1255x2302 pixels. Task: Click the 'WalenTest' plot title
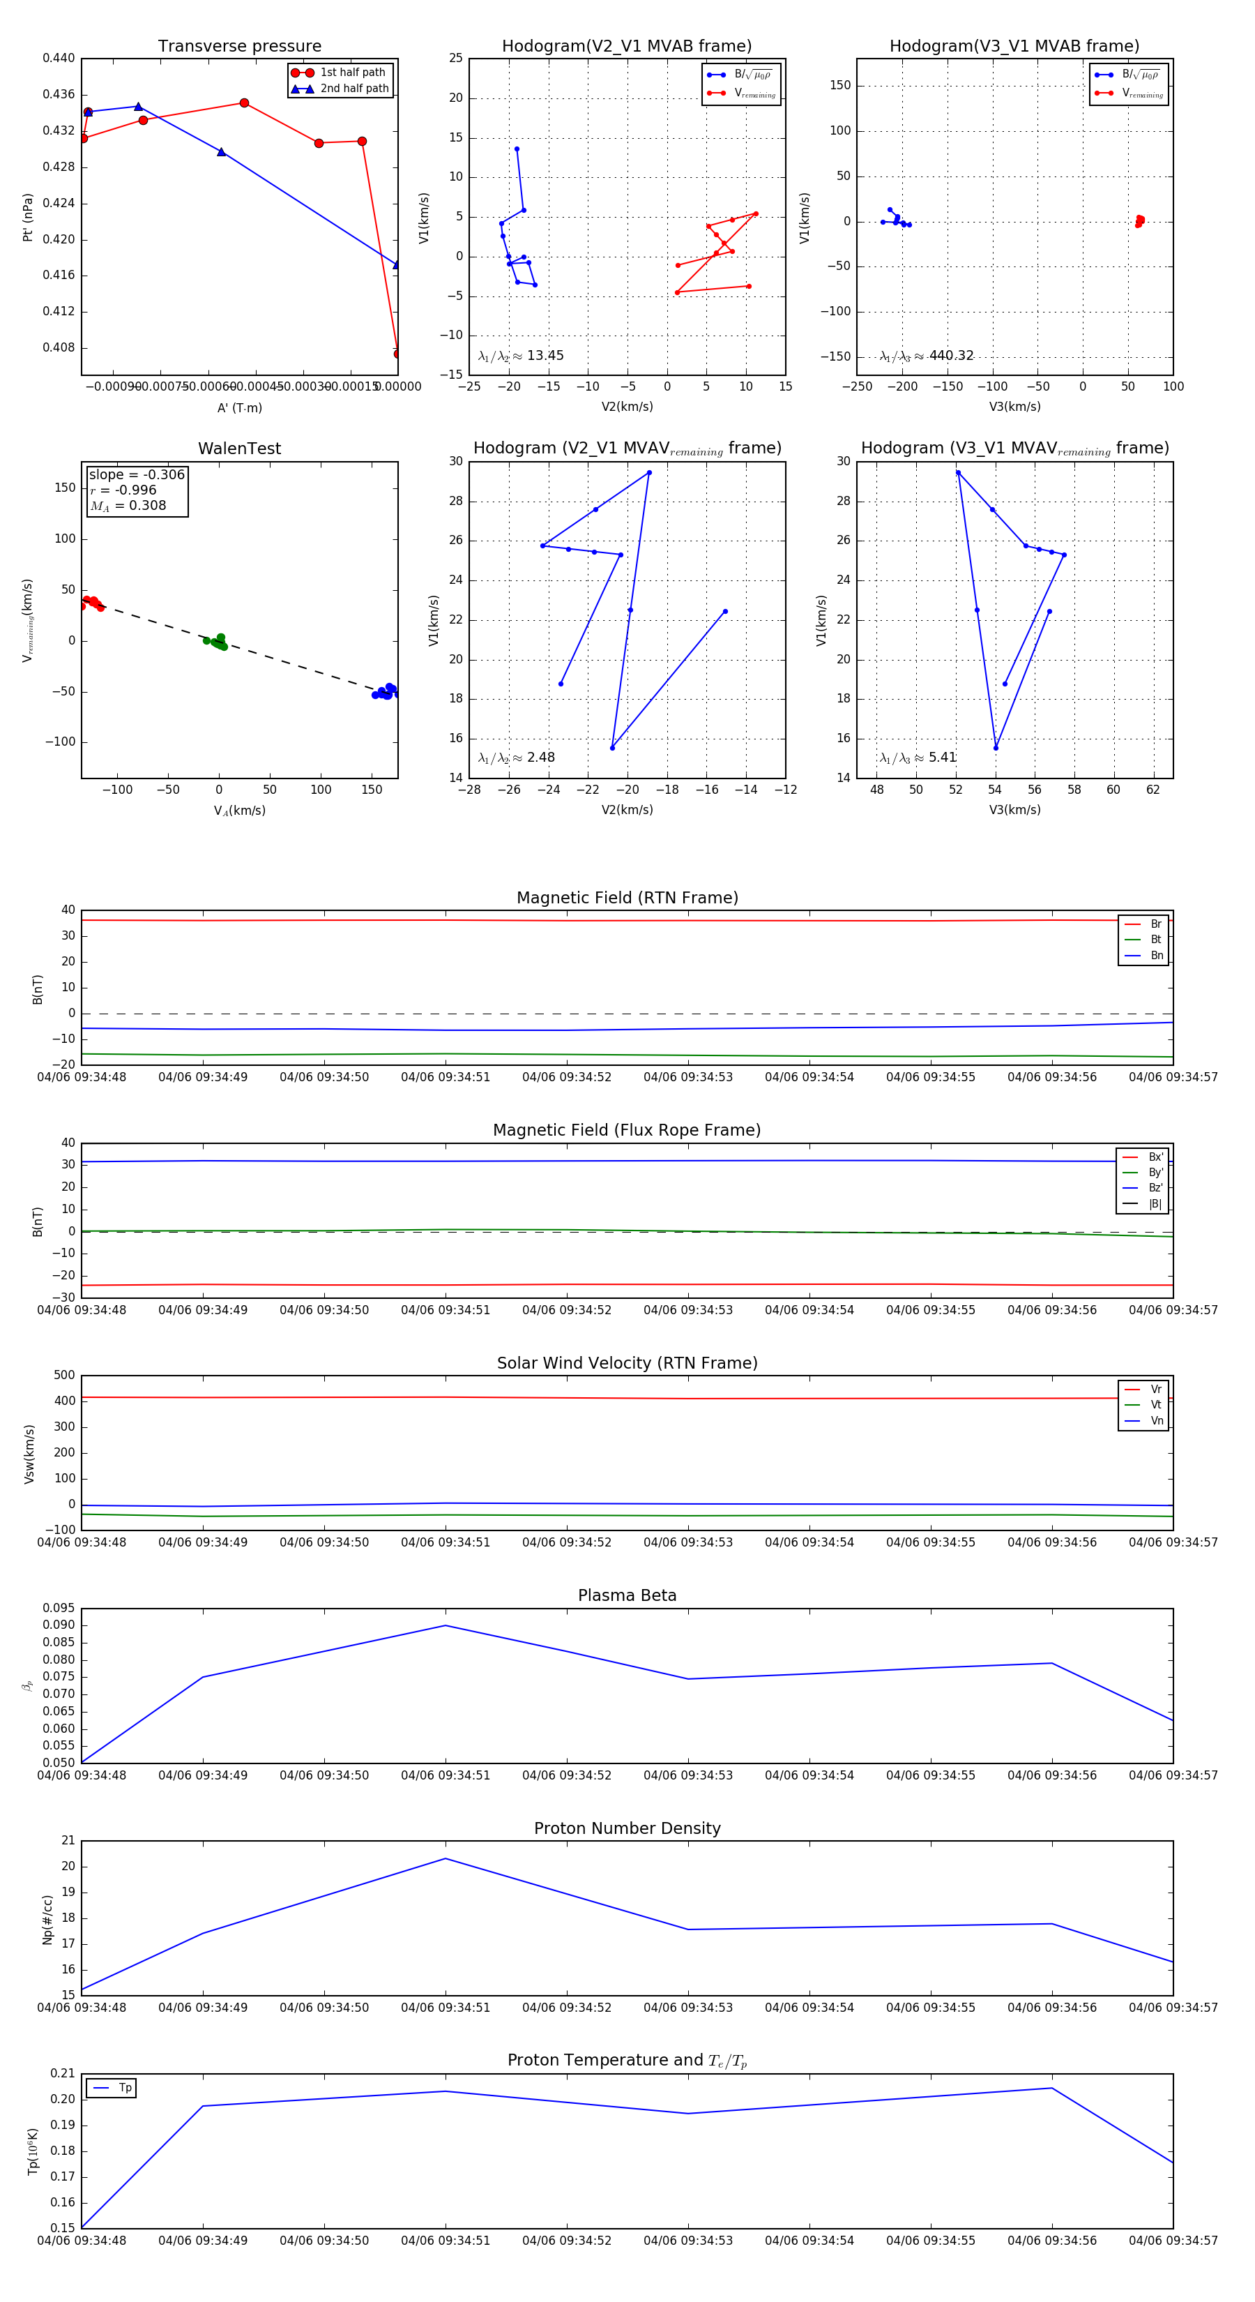(239, 449)
